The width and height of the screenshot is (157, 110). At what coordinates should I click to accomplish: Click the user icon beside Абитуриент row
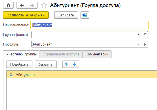[x=11, y=75]
